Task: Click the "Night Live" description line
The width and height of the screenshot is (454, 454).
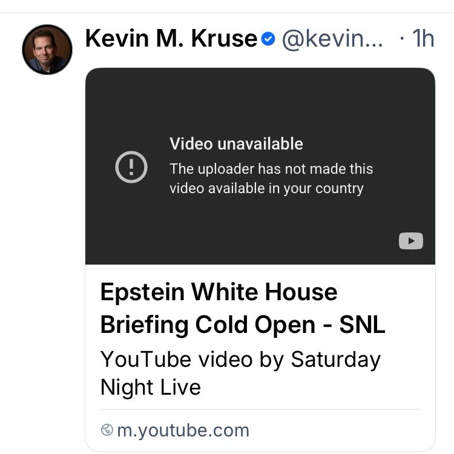Action: click(x=151, y=387)
